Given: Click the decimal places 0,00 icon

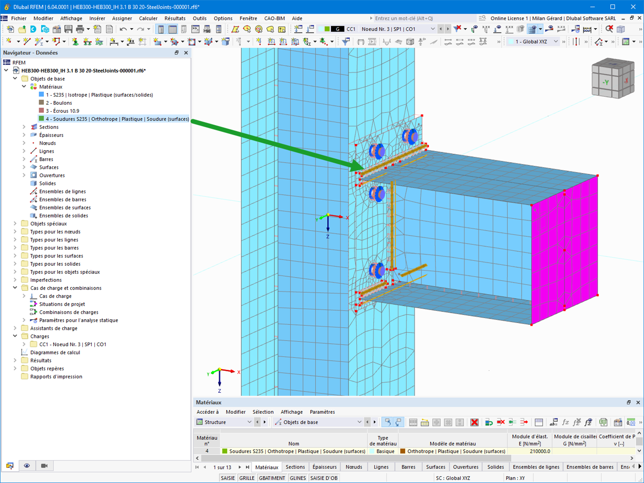Looking at the screenshot, I should [631, 422].
